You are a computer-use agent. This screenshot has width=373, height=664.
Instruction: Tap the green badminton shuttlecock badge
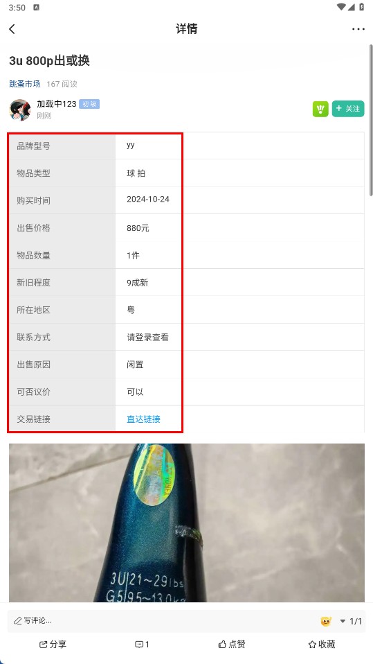pos(320,109)
